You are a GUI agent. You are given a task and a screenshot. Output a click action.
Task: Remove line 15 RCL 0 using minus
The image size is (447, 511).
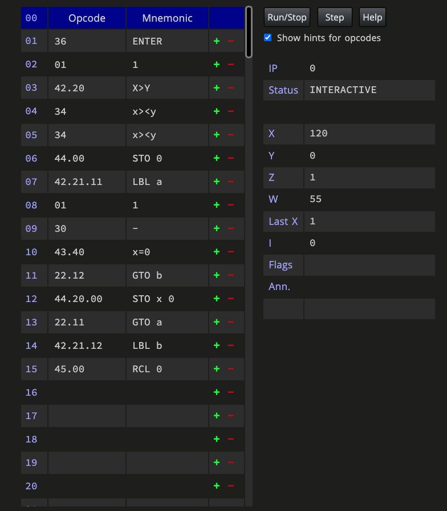point(231,369)
